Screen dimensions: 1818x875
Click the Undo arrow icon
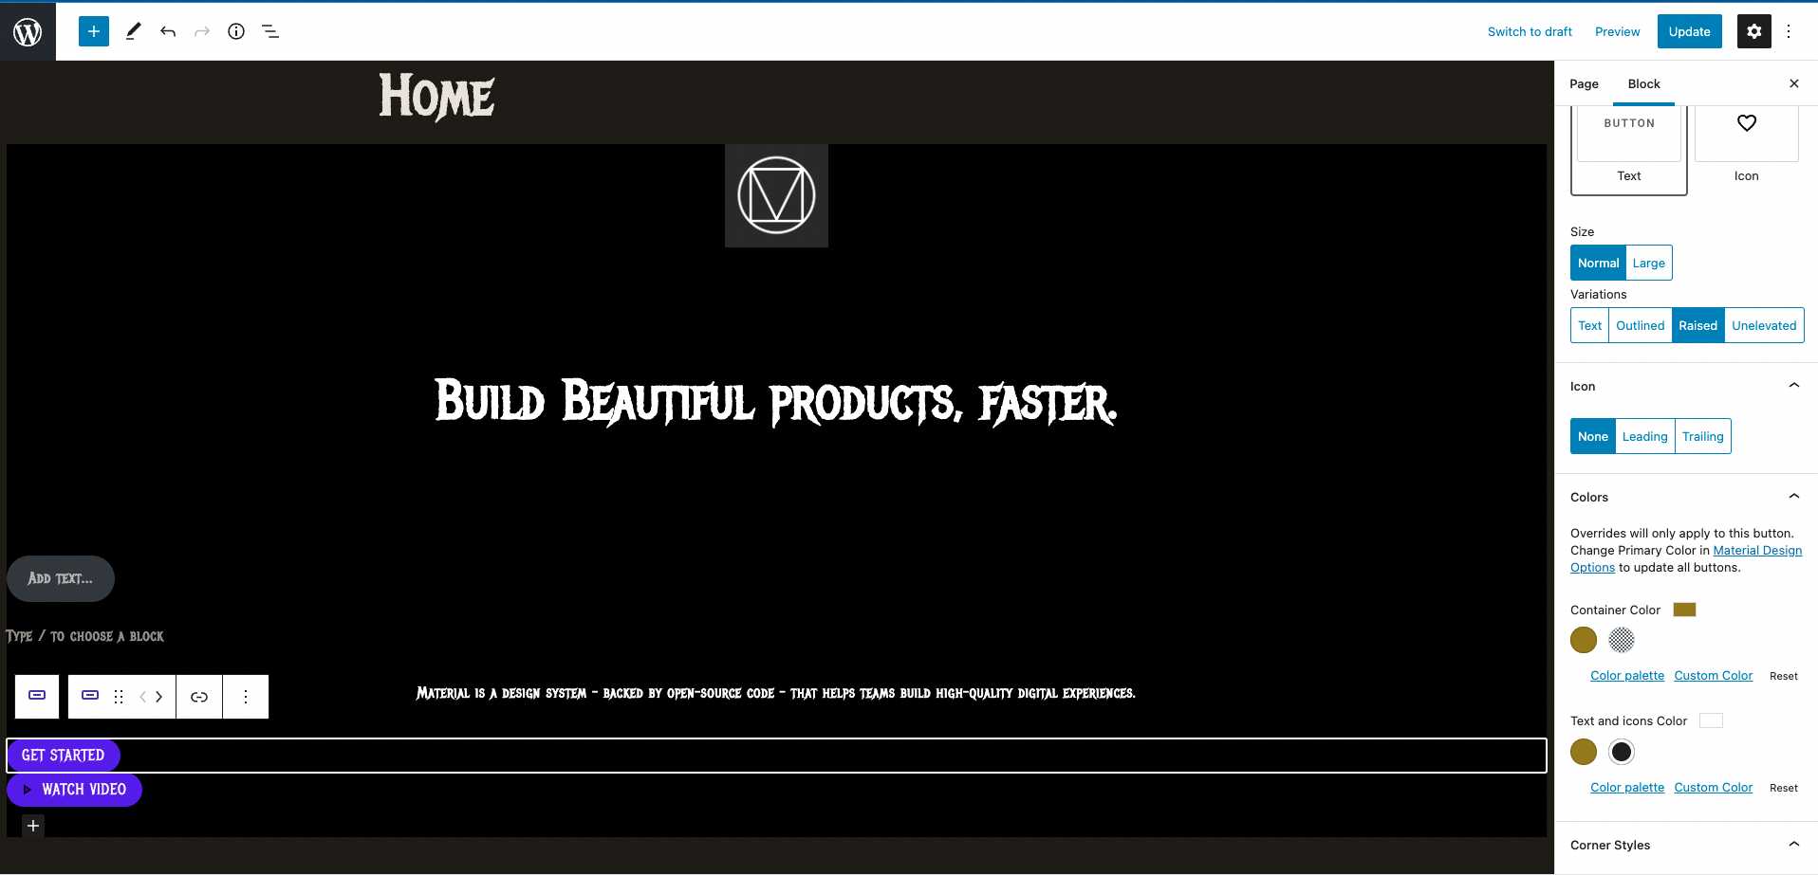point(168,31)
